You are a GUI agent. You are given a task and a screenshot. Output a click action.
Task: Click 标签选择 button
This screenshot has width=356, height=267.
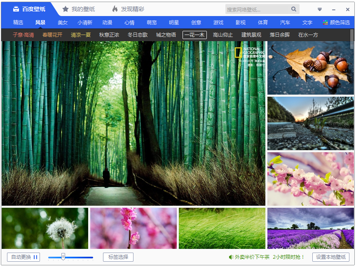tap(118, 257)
